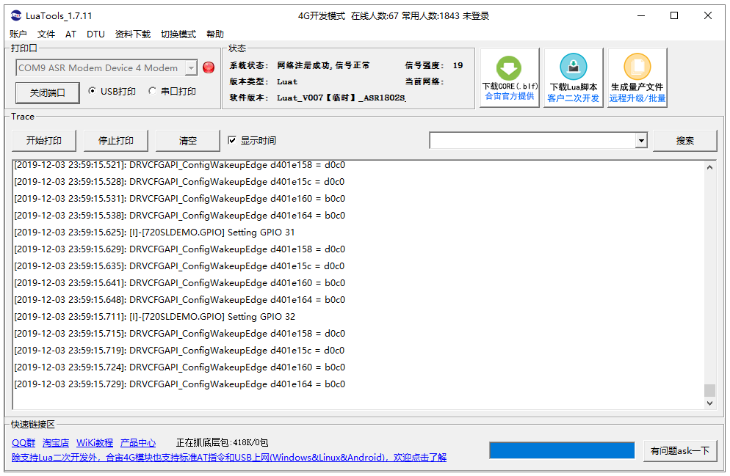This screenshot has height=476, width=730.
Task: Click the red port status indicator
Action: click(209, 68)
